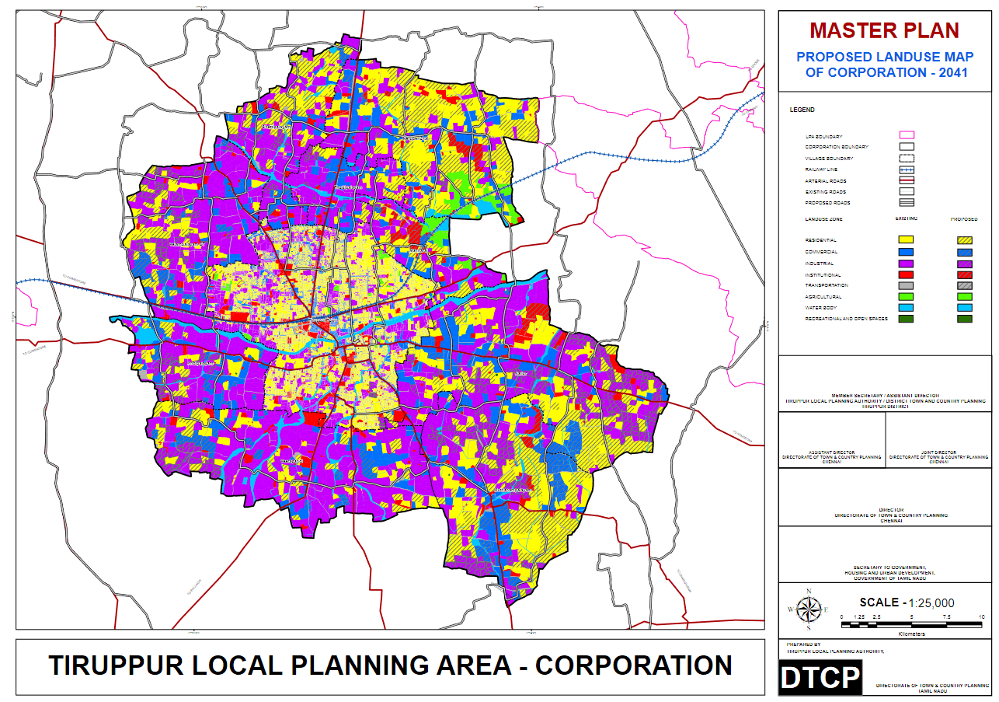
Task: Click the 'WATER BODY' legend label
Action: click(x=820, y=308)
